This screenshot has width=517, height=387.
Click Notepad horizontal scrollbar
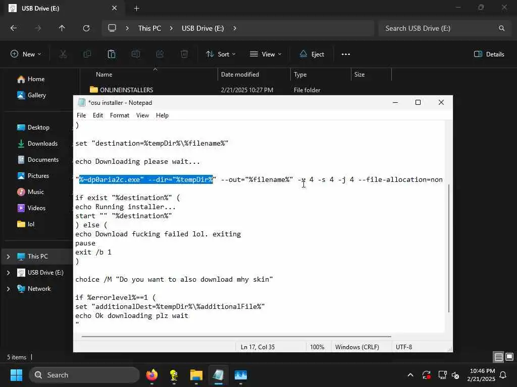tap(236, 336)
